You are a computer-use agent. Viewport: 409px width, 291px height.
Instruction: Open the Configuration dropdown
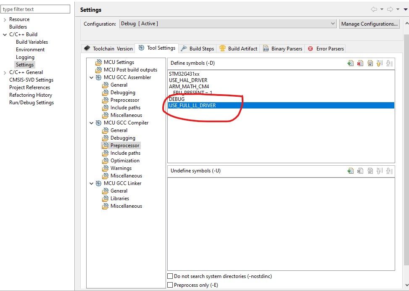point(228,24)
